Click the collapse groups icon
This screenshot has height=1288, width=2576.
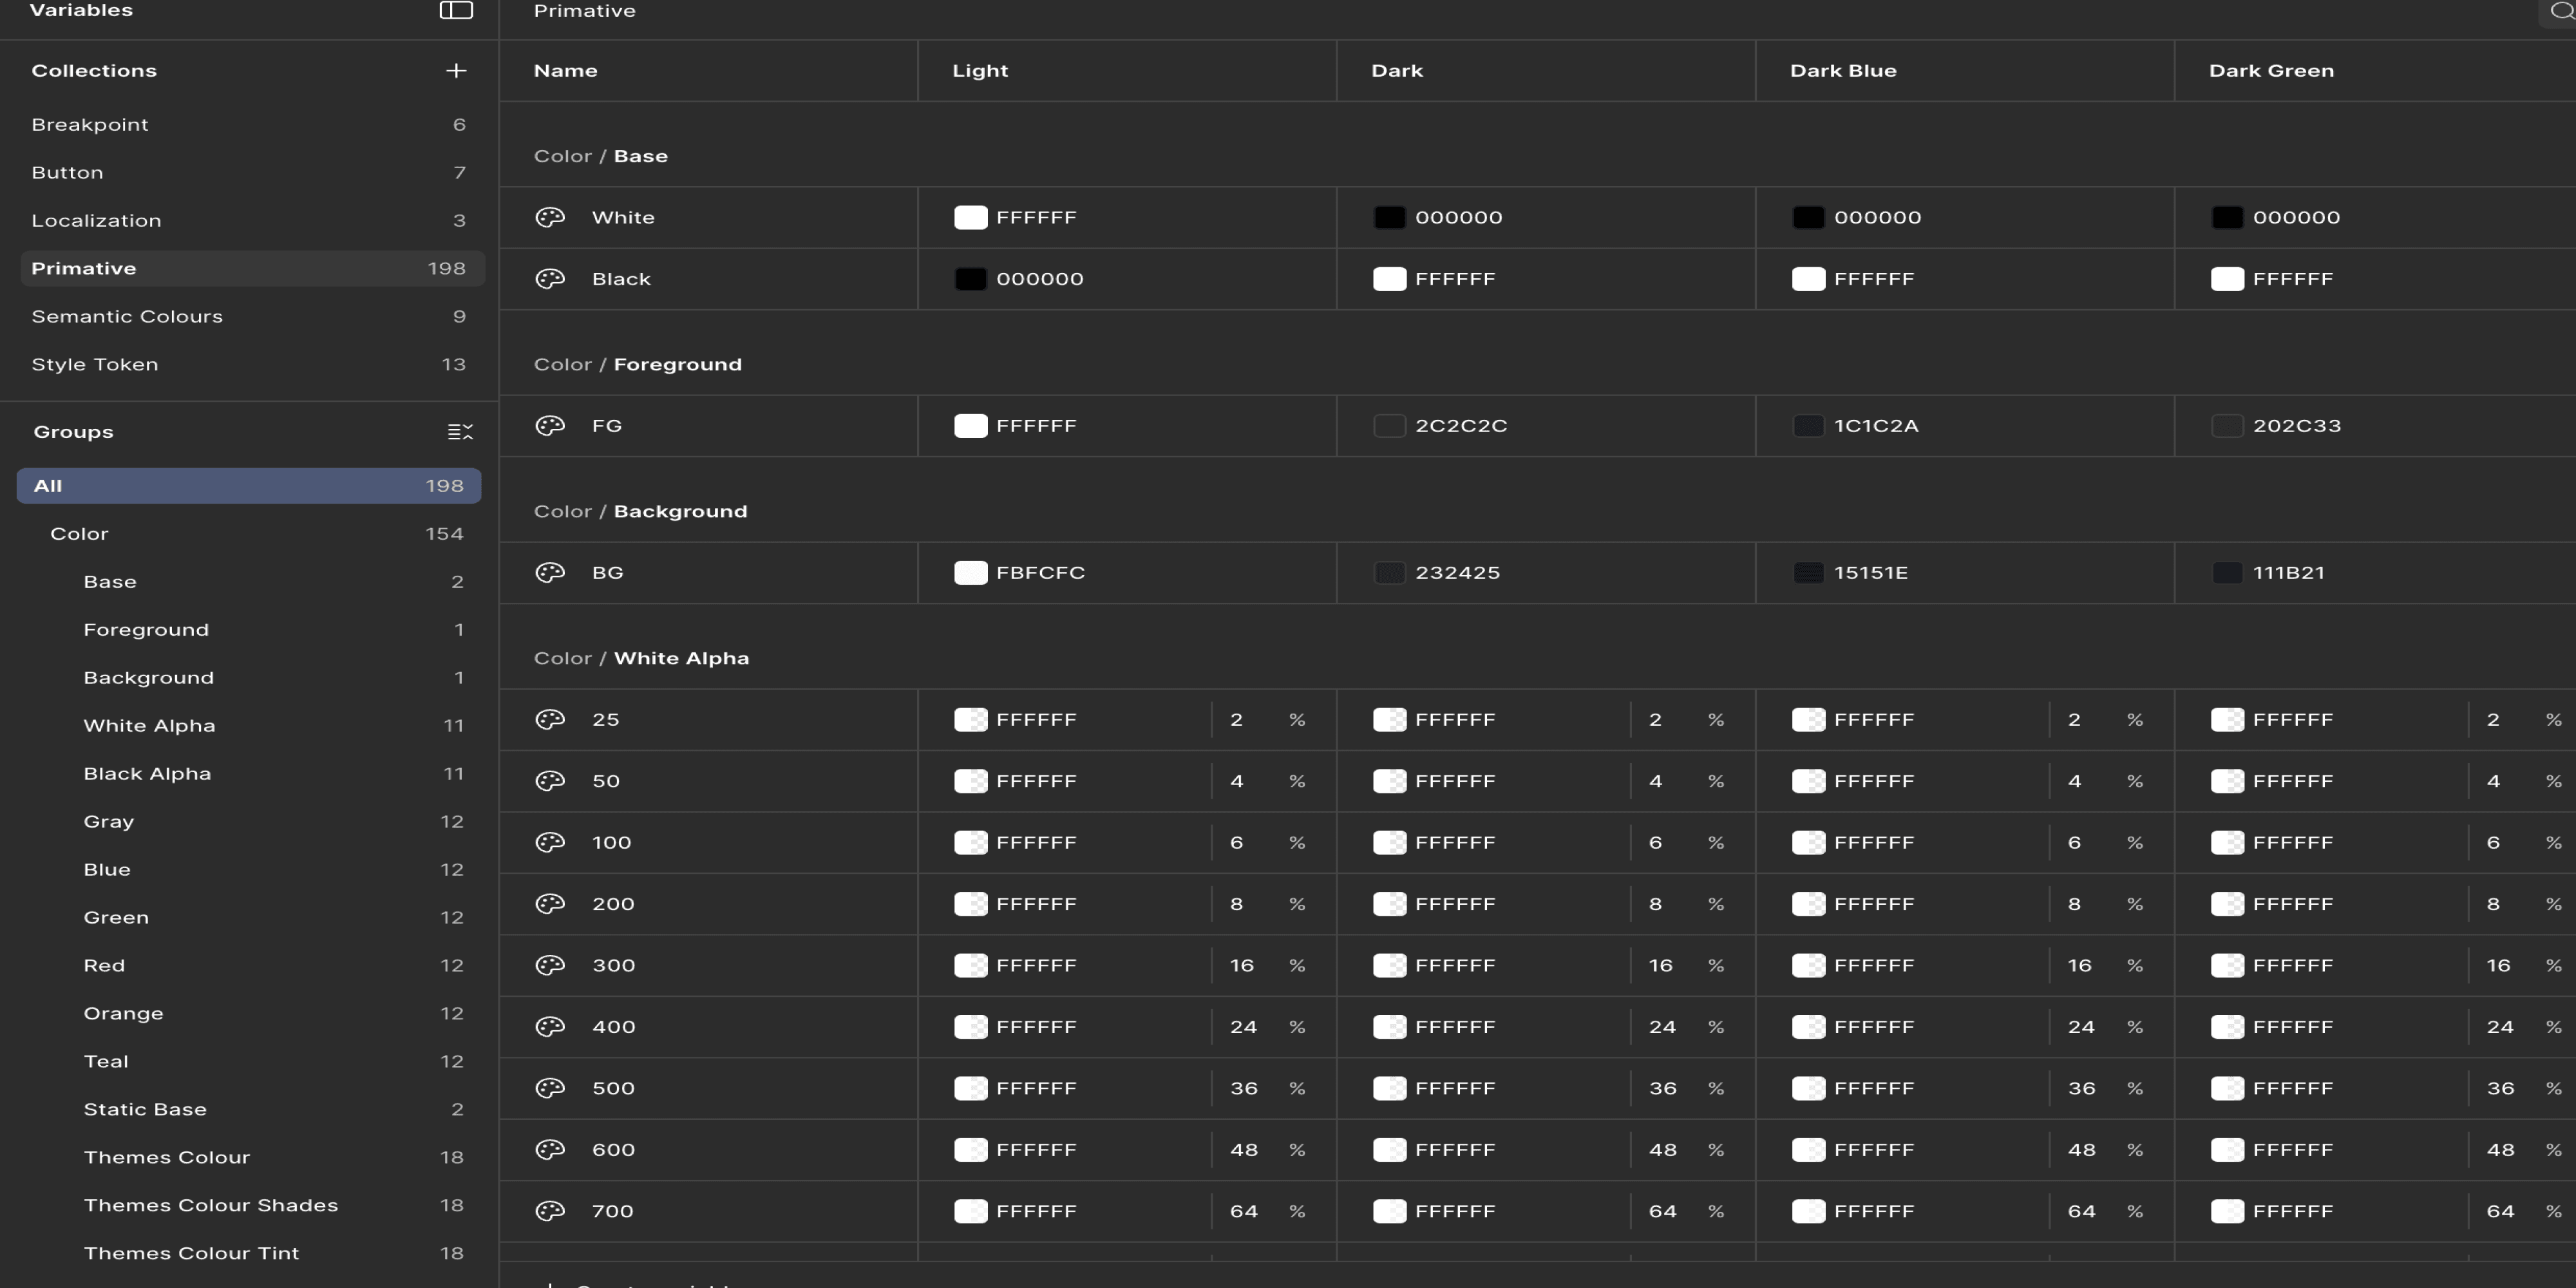[460, 432]
